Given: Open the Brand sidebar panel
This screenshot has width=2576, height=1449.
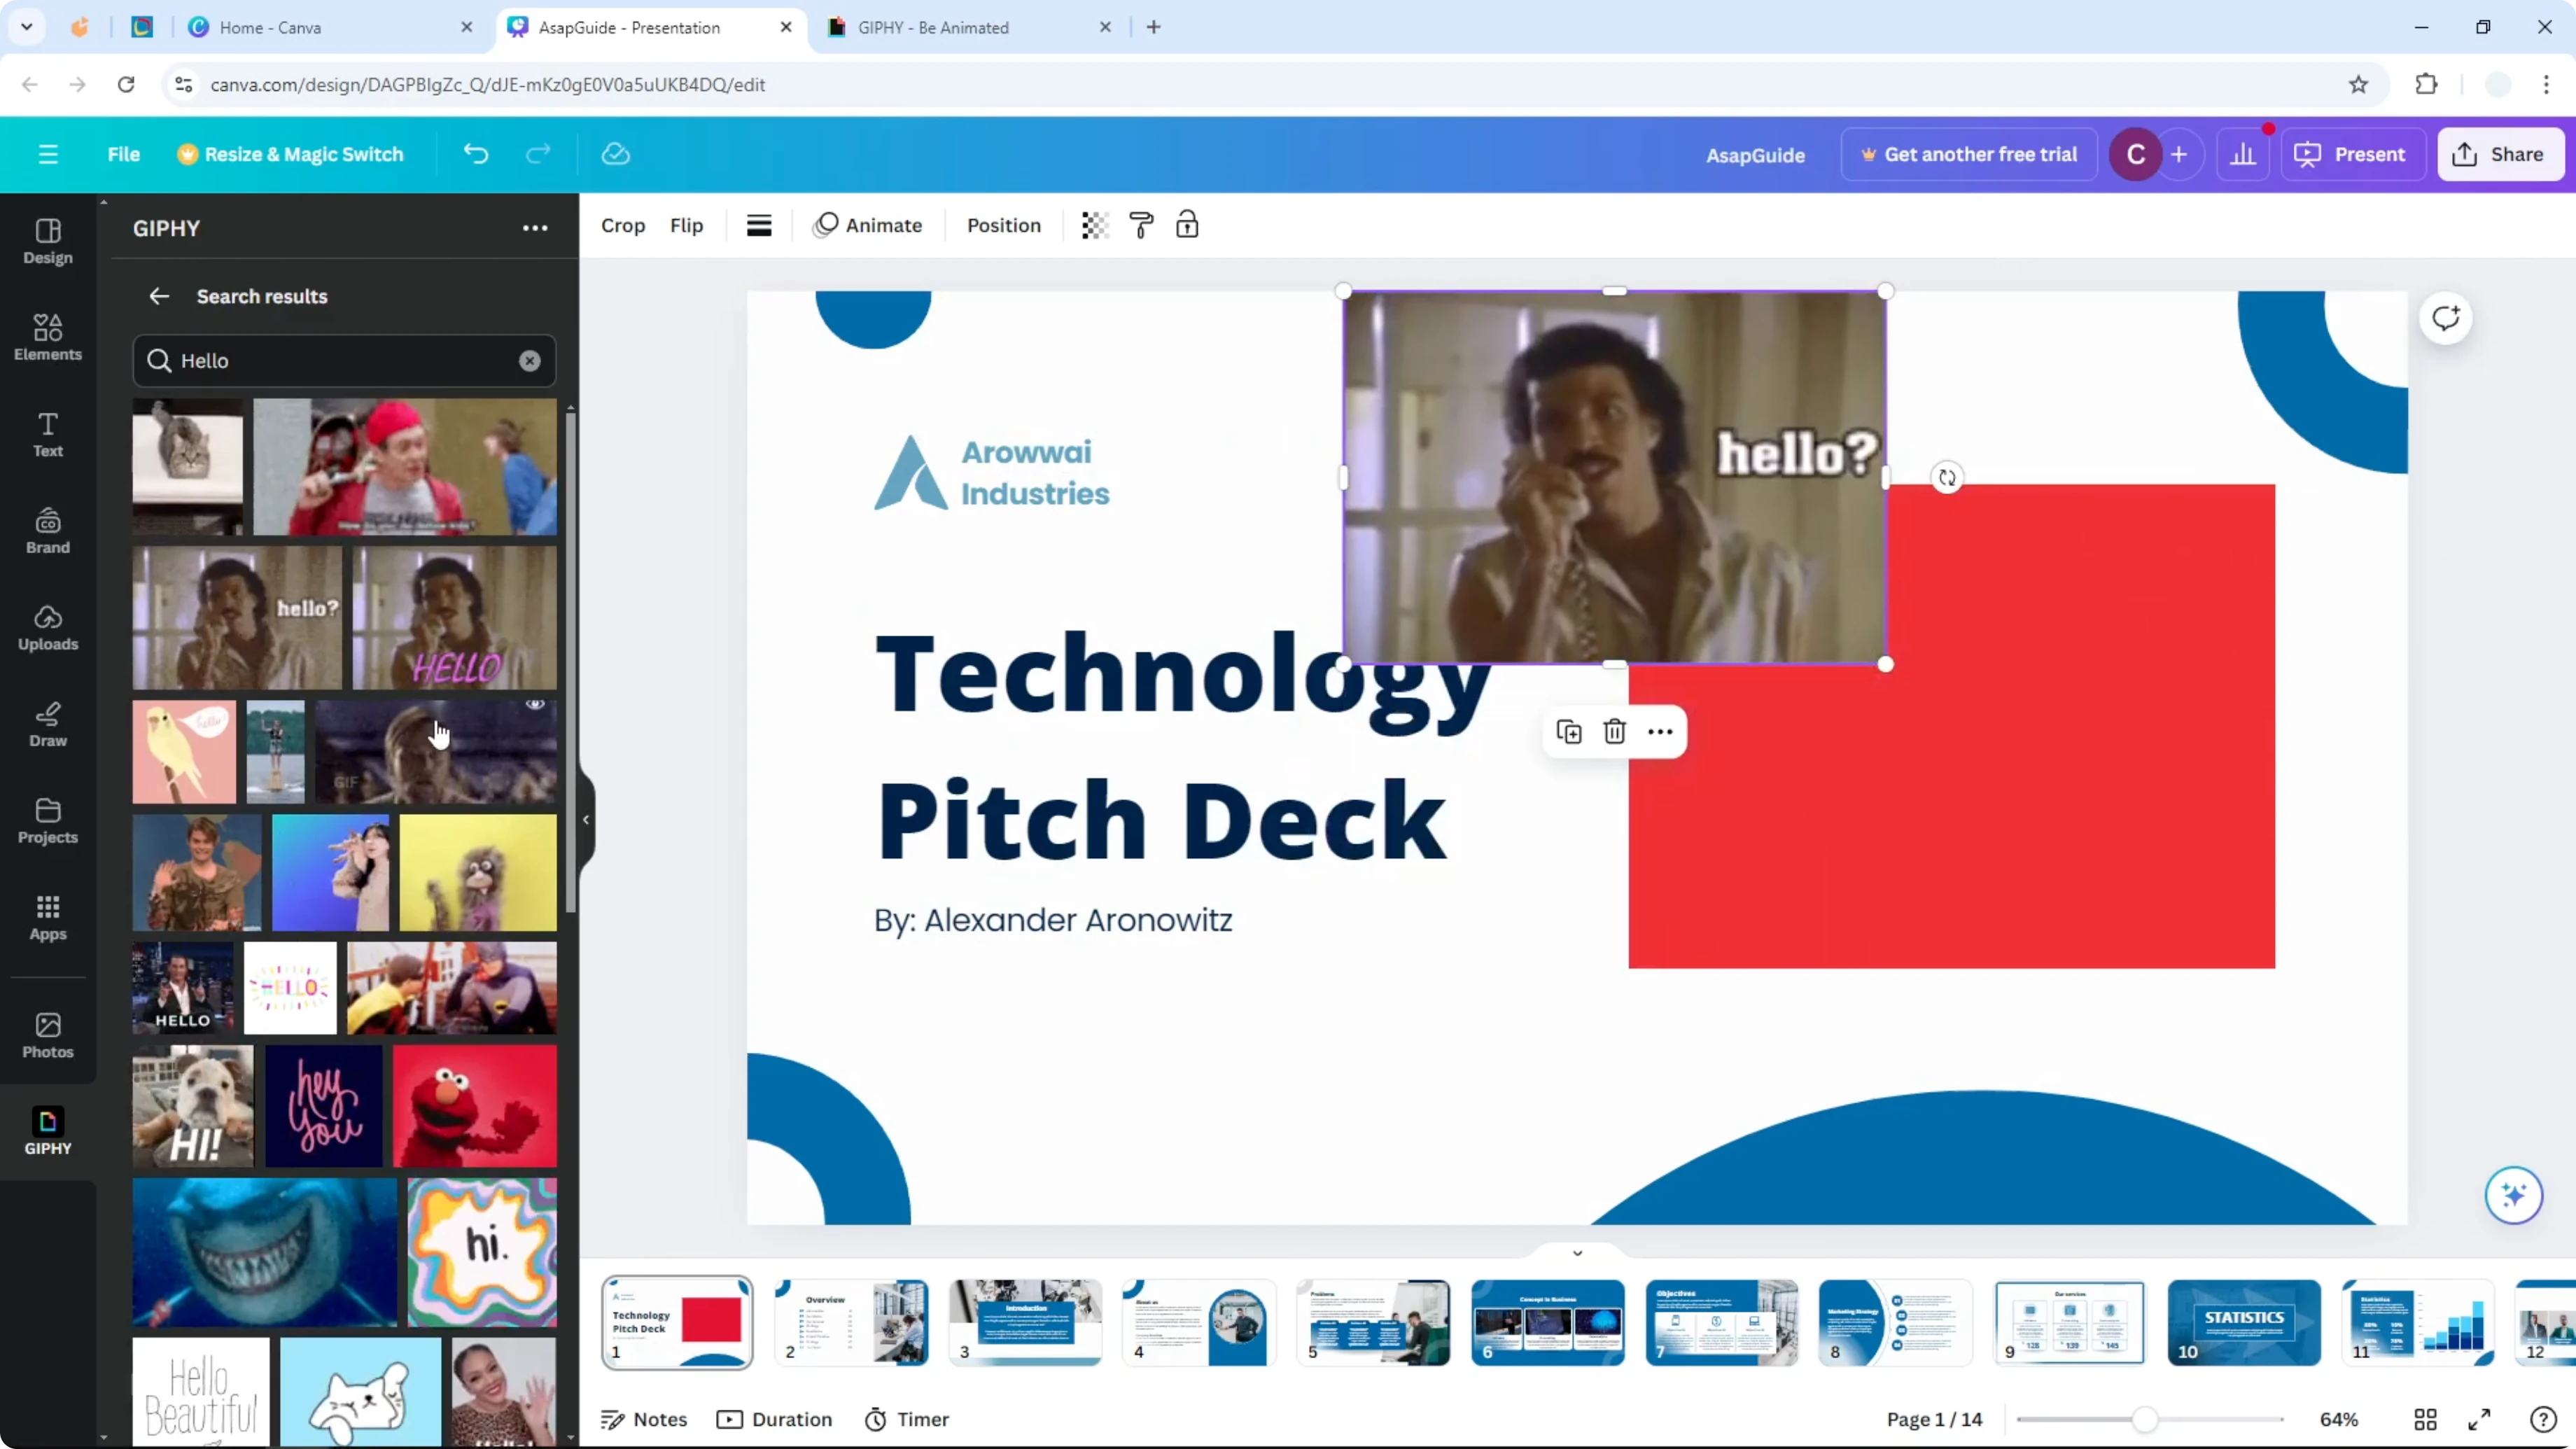Looking at the screenshot, I should pos(48,531).
